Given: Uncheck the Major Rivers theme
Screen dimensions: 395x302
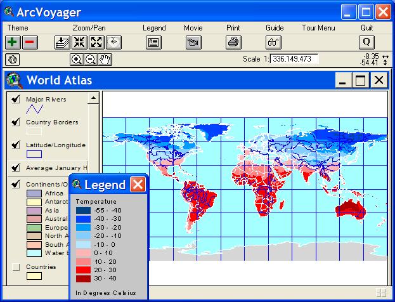Looking at the screenshot, I should 16,99.
